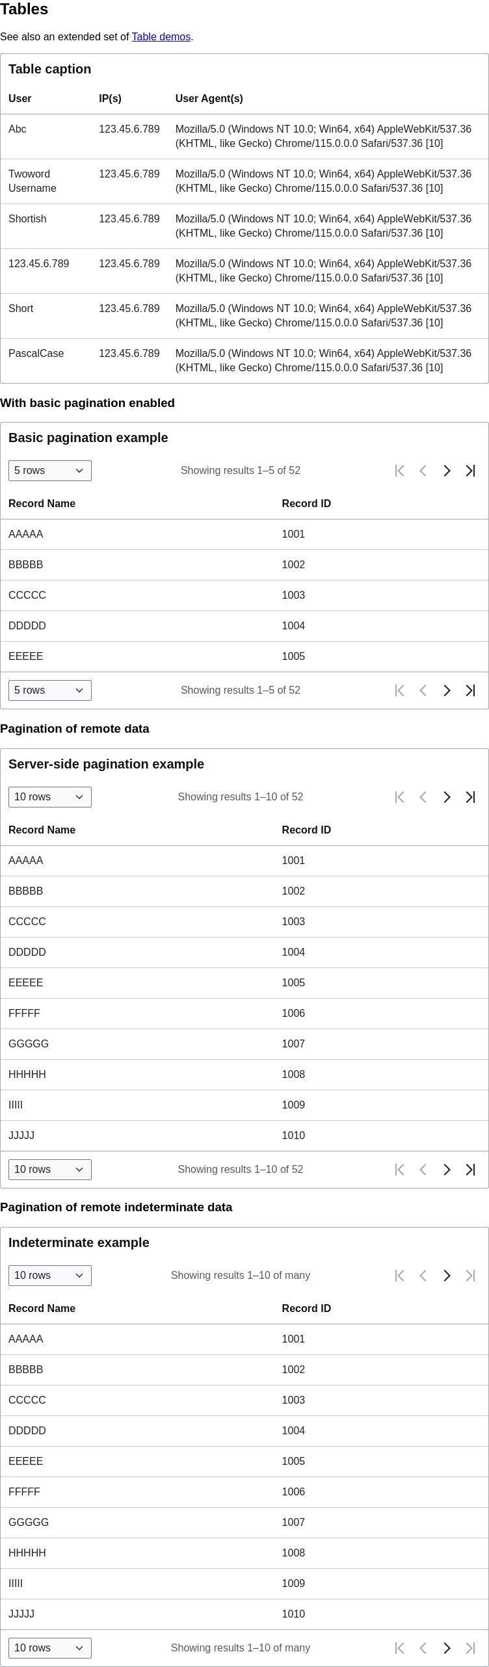
Task: Click next page icon below Indeterminate example table
Action: tap(447, 1648)
